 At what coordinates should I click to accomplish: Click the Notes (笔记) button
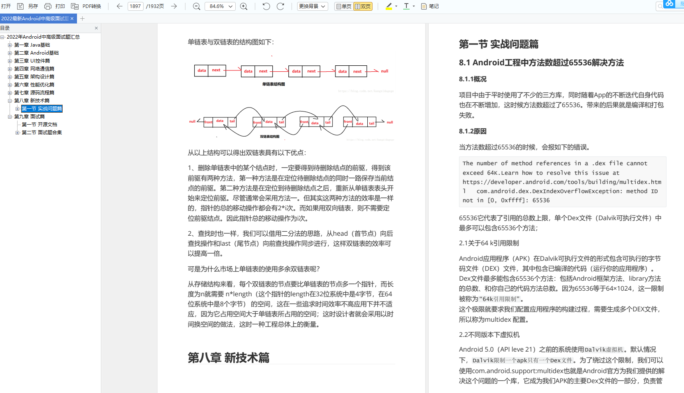(430, 6)
